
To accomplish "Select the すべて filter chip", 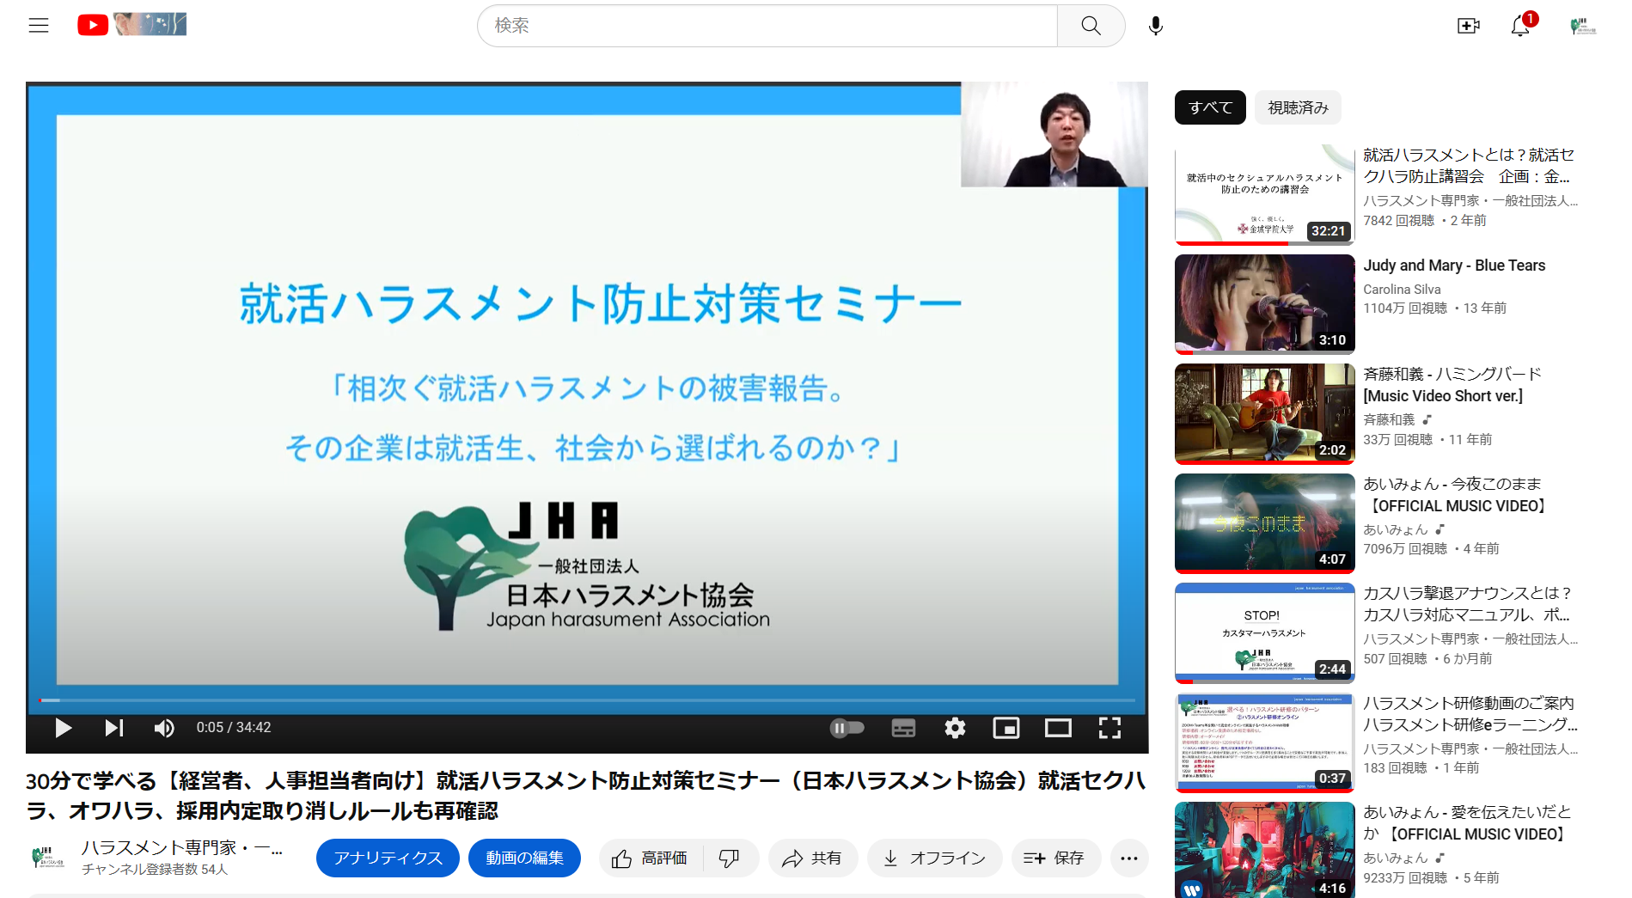I will 1210,107.
